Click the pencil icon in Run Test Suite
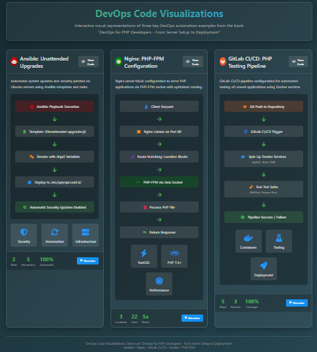The height and width of the screenshot is (352, 317). pyautogui.click(x=251, y=187)
